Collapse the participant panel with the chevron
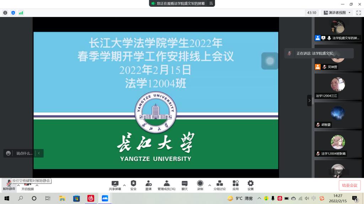 [x=310, y=100]
